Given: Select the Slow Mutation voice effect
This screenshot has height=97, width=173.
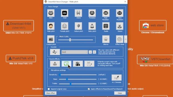Looking at the screenshot, I should pyautogui.click(x=119, y=13).
